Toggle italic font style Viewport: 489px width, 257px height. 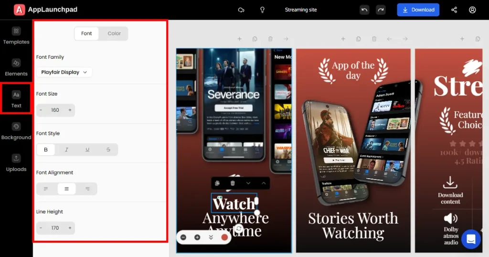tap(66, 150)
